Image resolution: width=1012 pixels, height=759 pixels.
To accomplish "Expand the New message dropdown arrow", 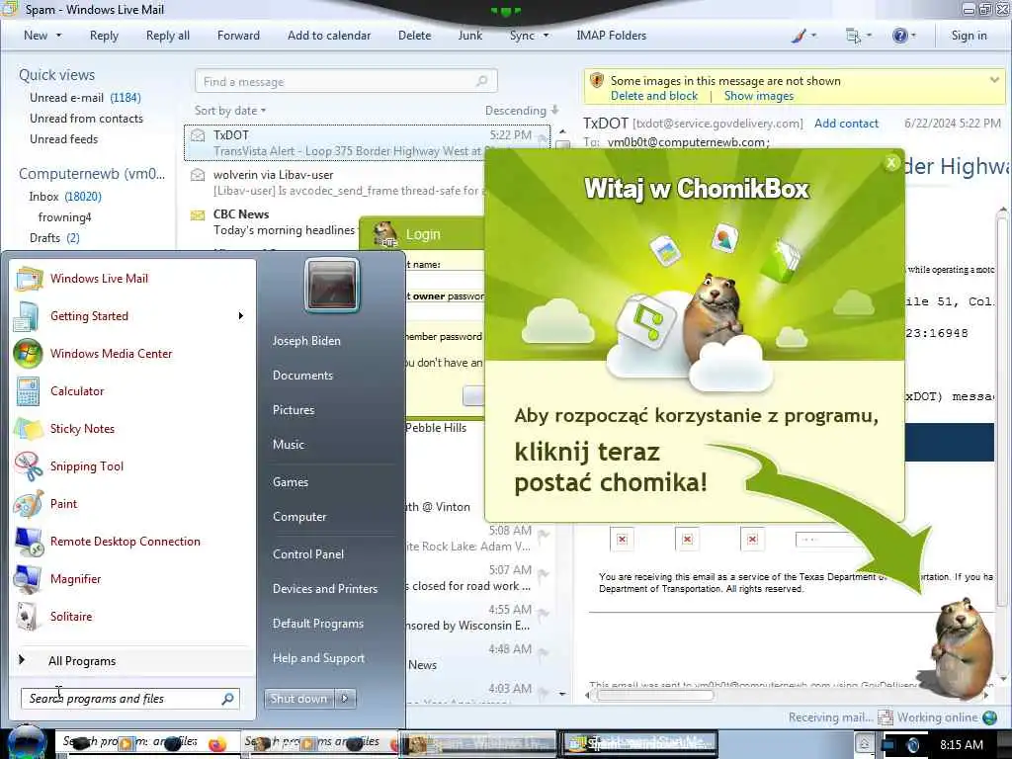I will pyautogui.click(x=58, y=36).
